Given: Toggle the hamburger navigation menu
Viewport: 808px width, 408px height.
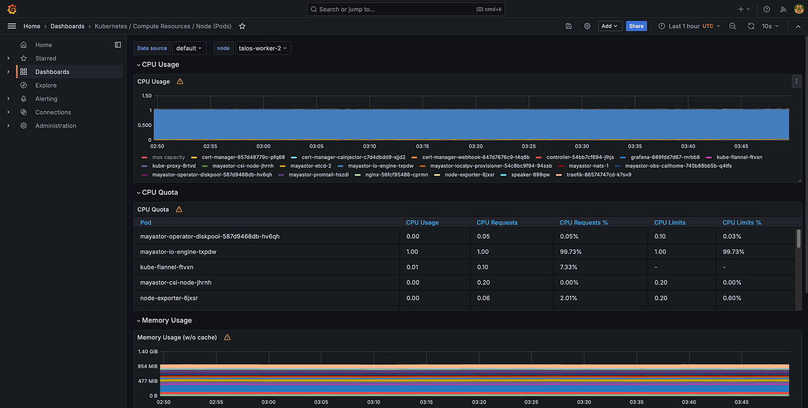Looking at the screenshot, I should coord(12,26).
